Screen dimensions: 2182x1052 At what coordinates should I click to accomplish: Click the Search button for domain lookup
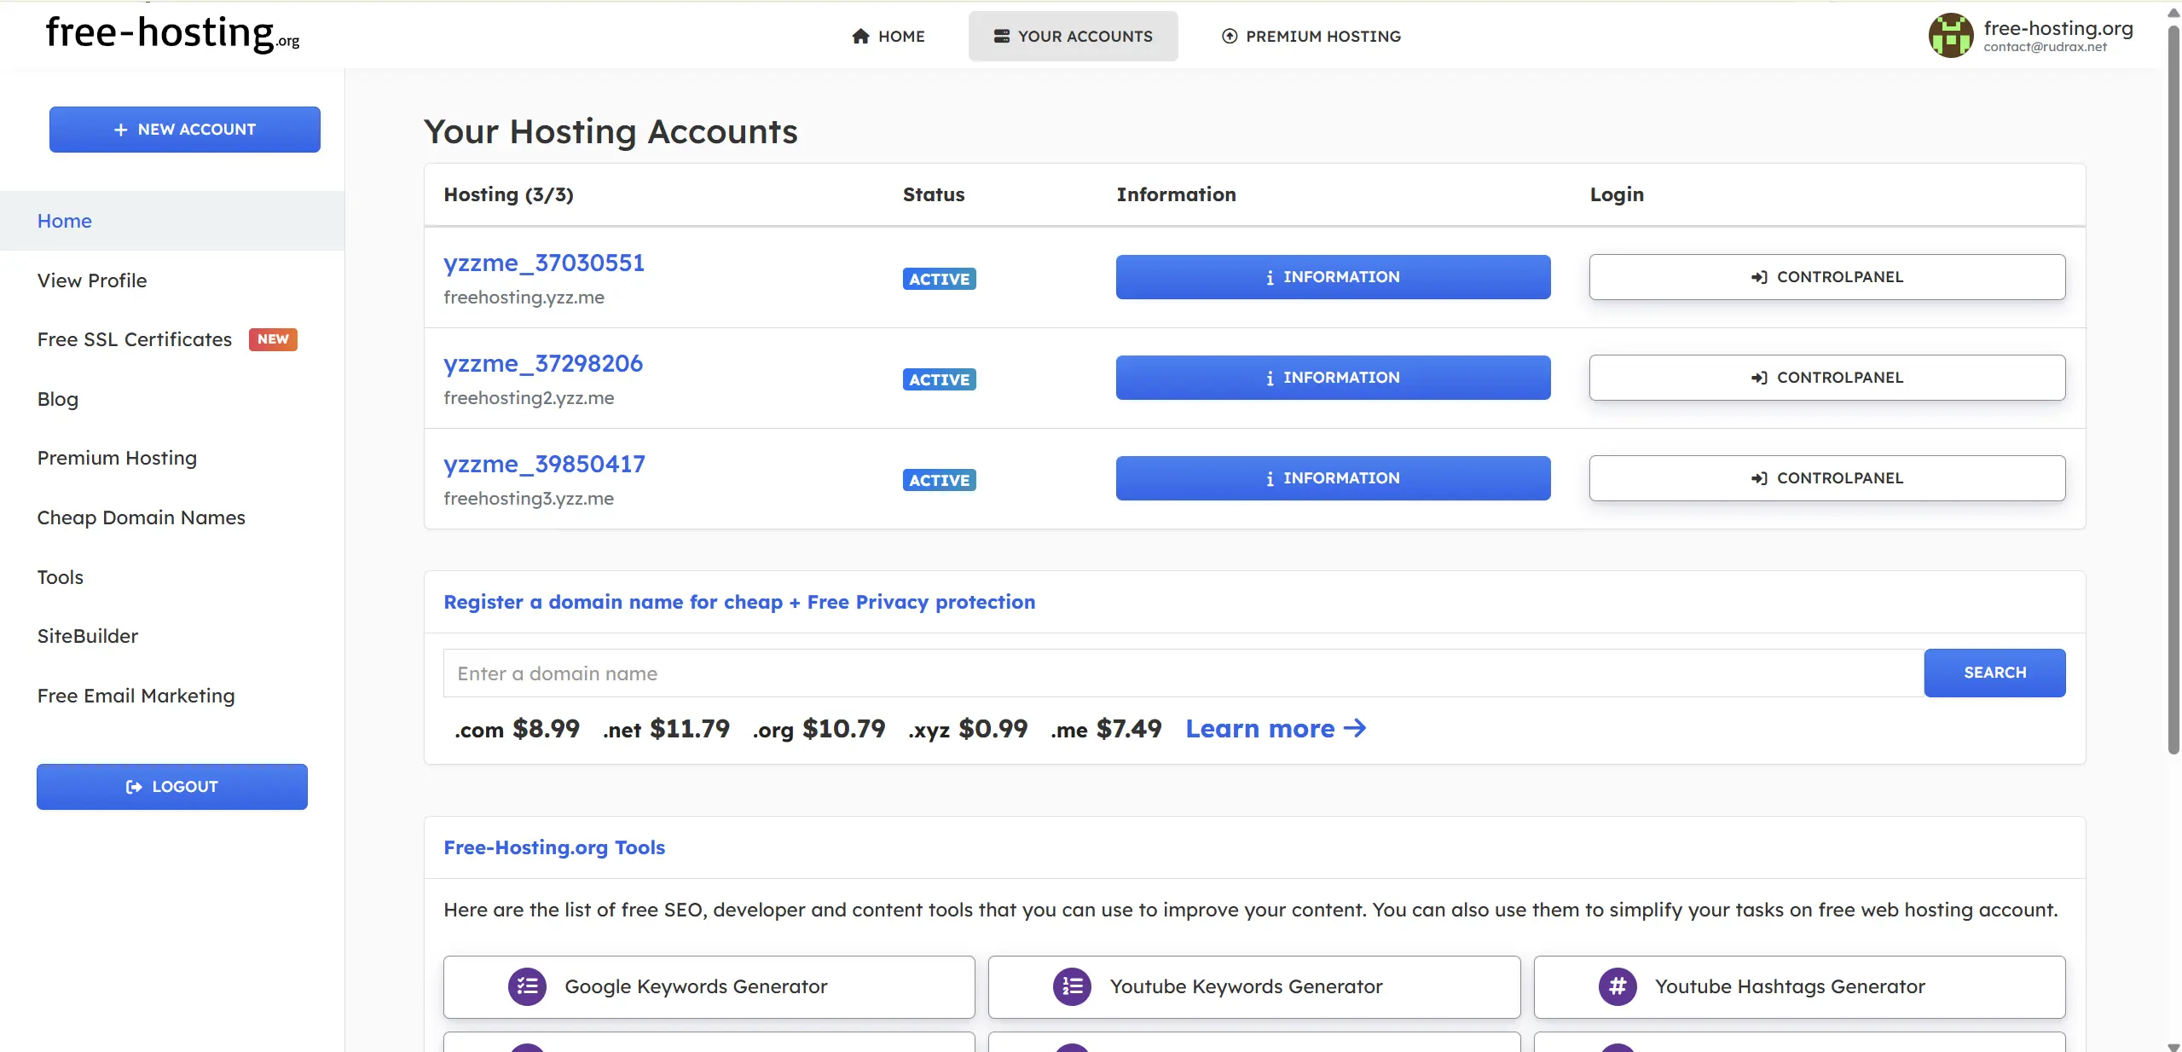(1994, 673)
